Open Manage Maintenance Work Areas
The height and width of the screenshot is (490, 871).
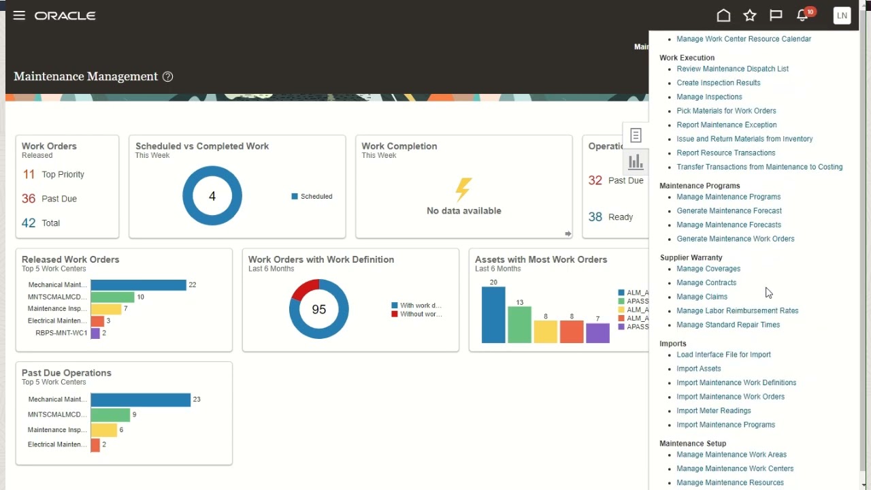pyautogui.click(x=732, y=455)
